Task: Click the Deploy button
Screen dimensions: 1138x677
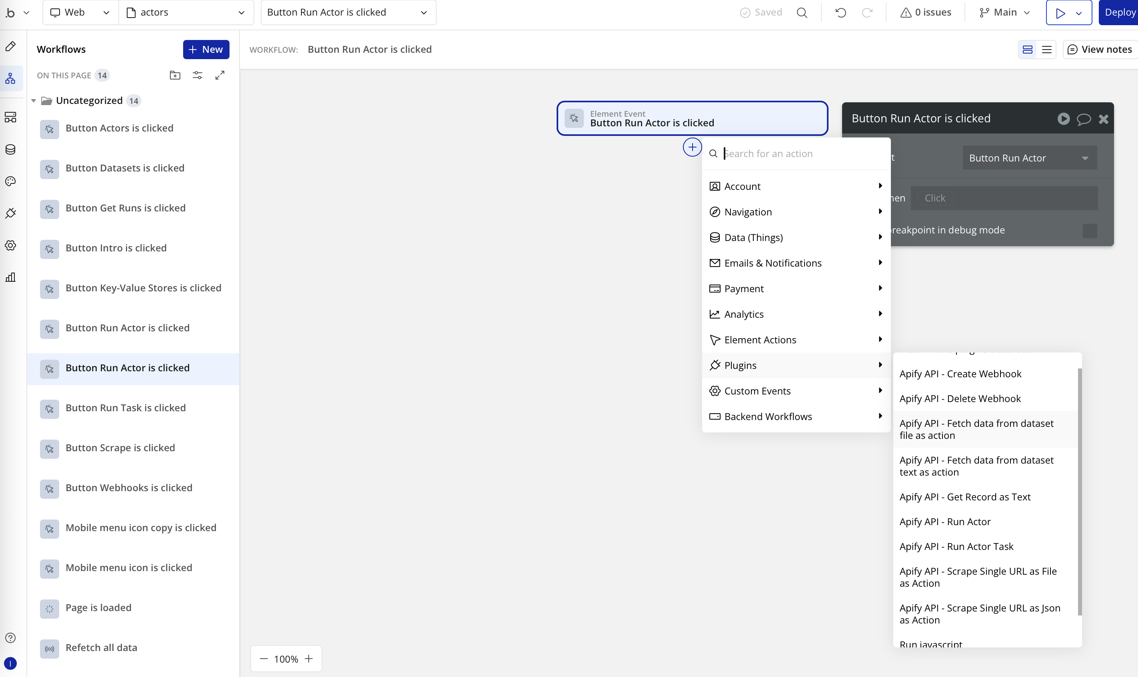Action: [x=1120, y=12]
